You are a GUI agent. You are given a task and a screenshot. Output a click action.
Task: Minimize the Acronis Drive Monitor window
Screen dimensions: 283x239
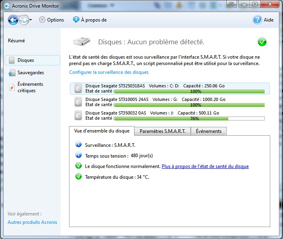click(244, 4)
